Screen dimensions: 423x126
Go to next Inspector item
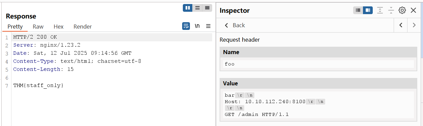414,25
